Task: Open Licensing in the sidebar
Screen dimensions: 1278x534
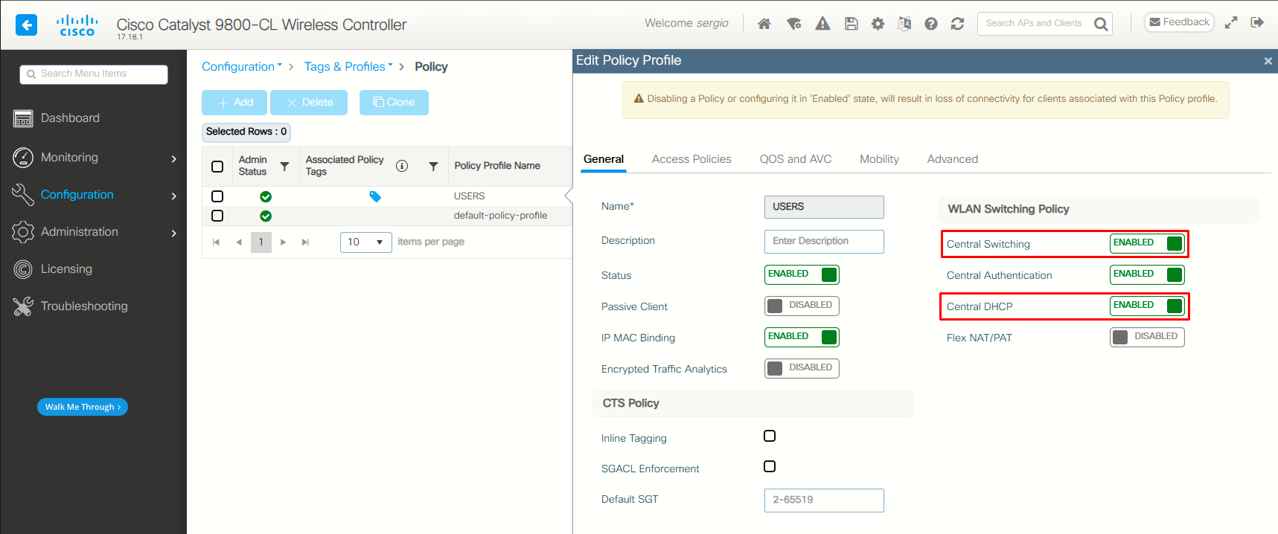Action: click(66, 269)
